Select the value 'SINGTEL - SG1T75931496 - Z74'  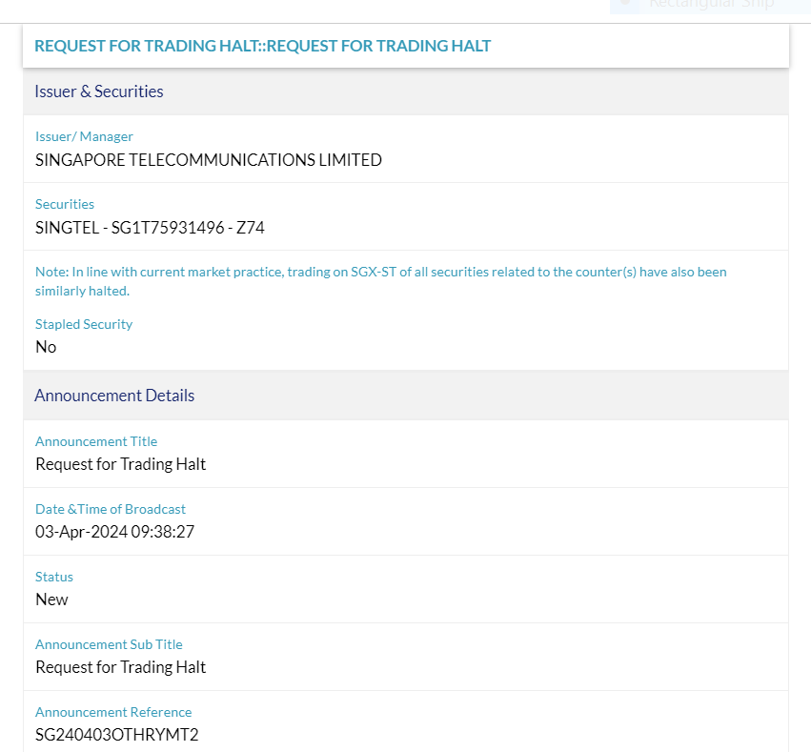pos(150,228)
